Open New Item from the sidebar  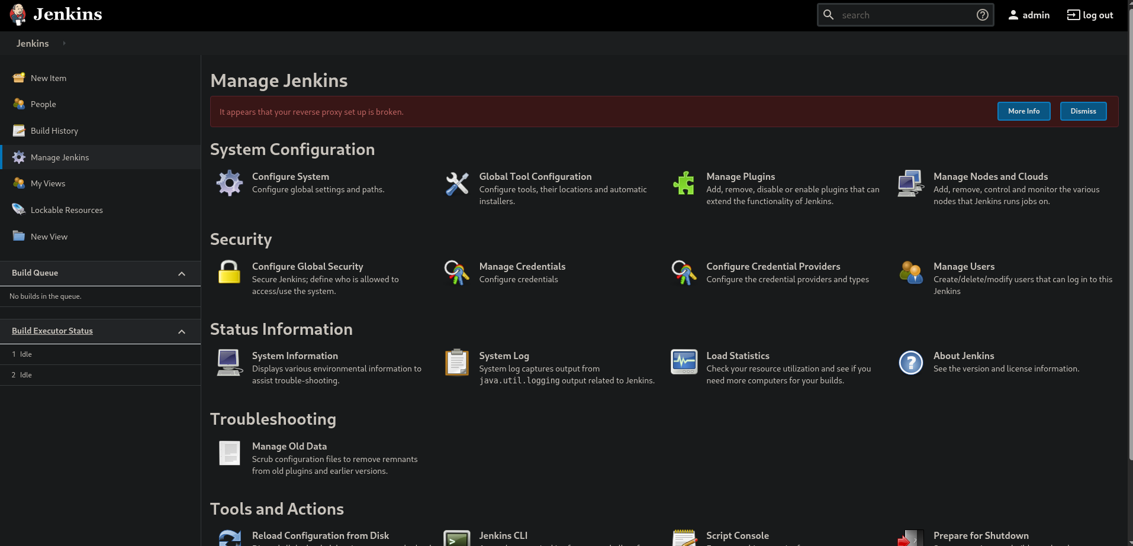pos(49,78)
